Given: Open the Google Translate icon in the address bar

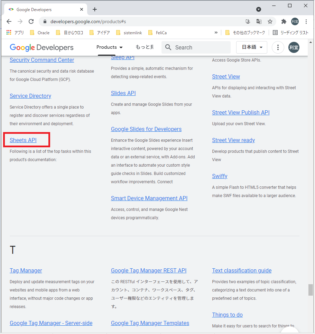Looking at the screenshot, I should 259,21.
